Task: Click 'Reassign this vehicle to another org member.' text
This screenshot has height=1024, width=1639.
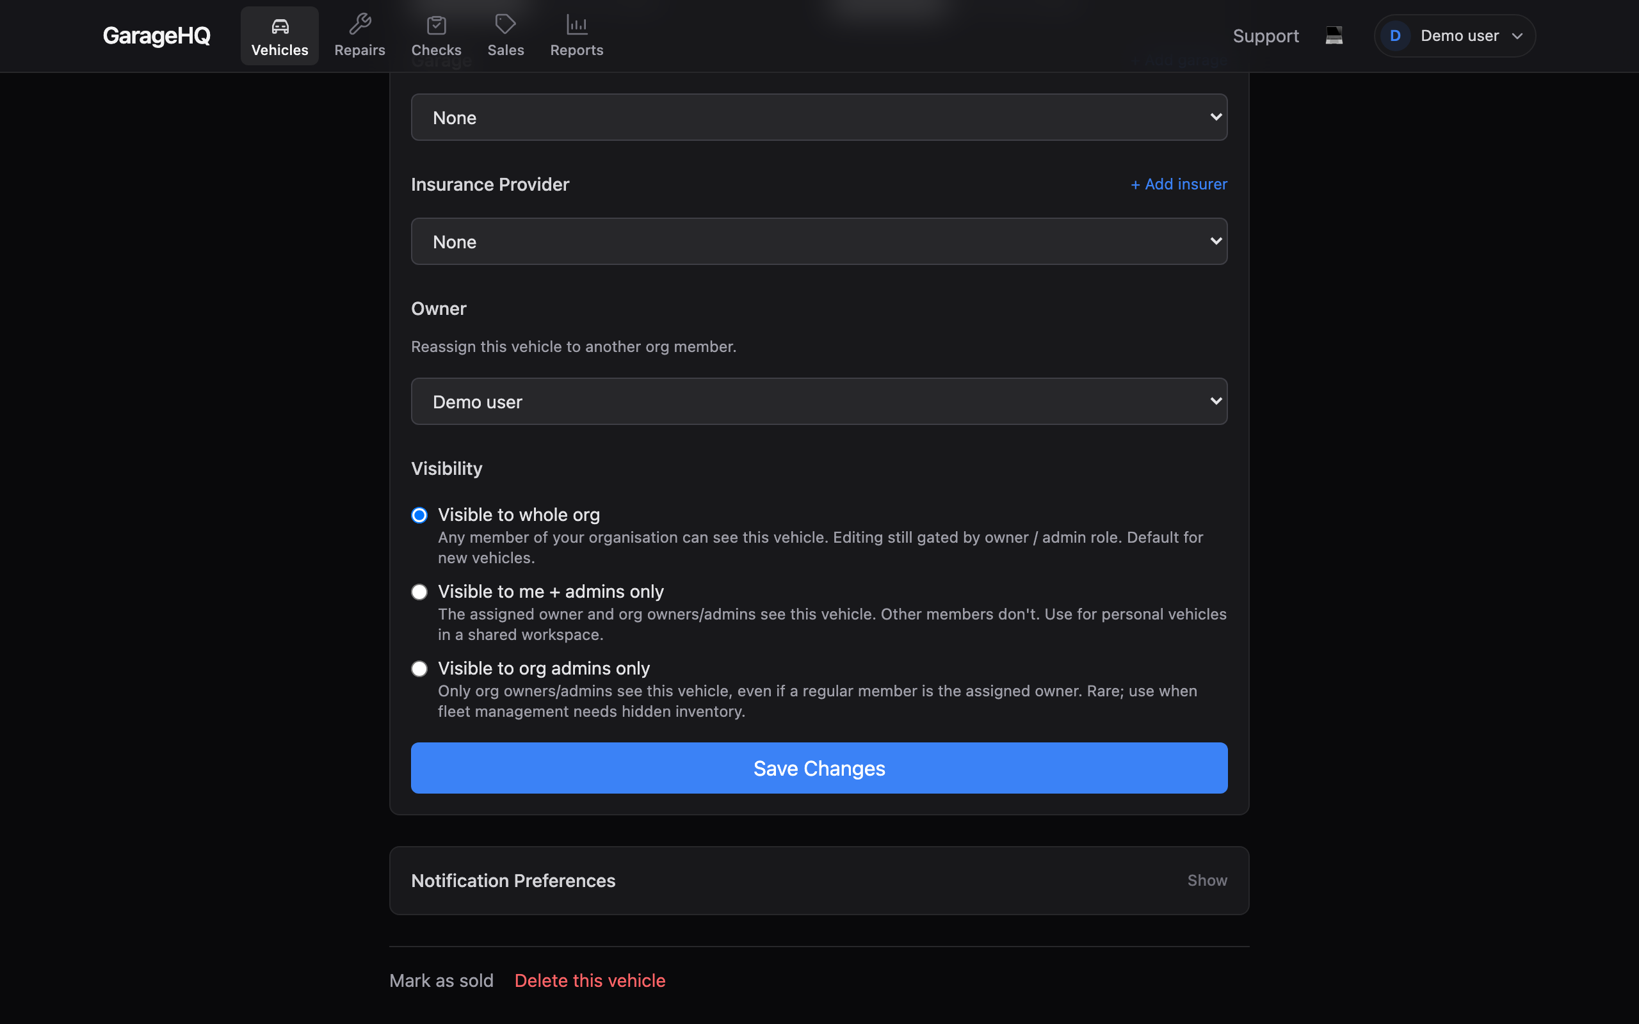Action: (x=573, y=347)
